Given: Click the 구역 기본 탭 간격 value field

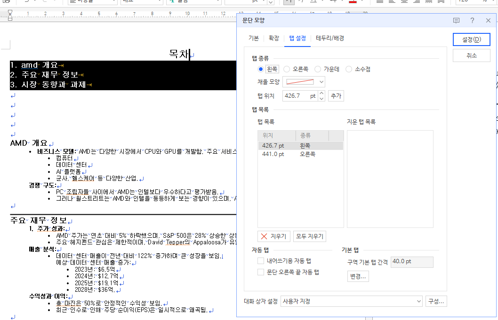Looking at the screenshot, I should click(x=411, y=262).
